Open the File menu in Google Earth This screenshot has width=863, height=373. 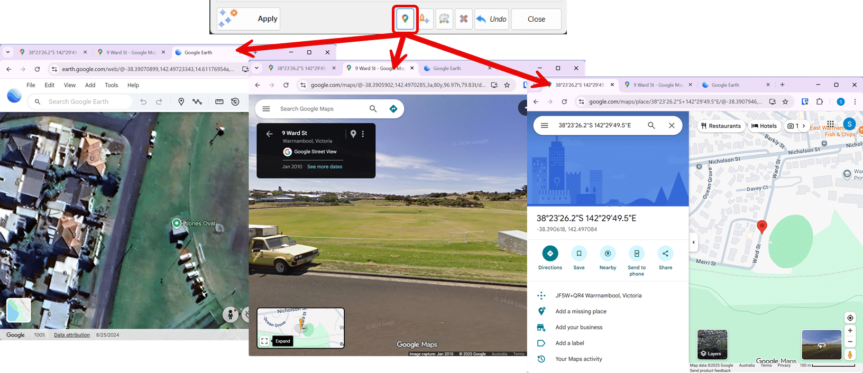coord(31,85)
